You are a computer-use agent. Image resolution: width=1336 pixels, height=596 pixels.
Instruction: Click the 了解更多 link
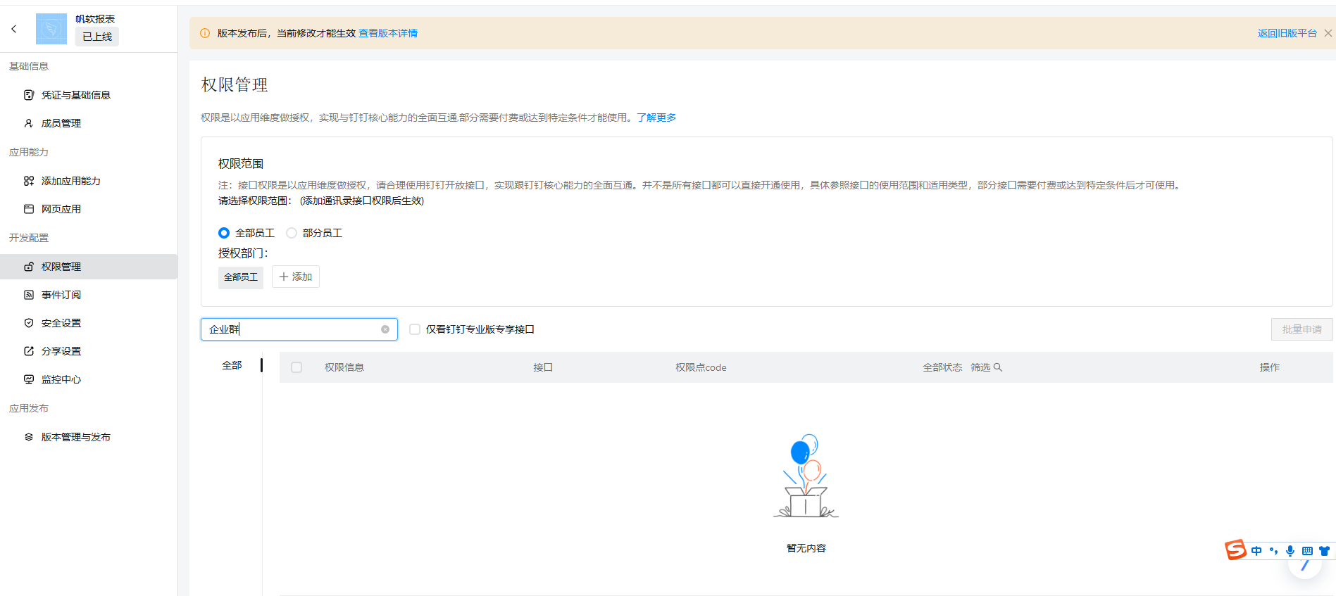point(656,118)
